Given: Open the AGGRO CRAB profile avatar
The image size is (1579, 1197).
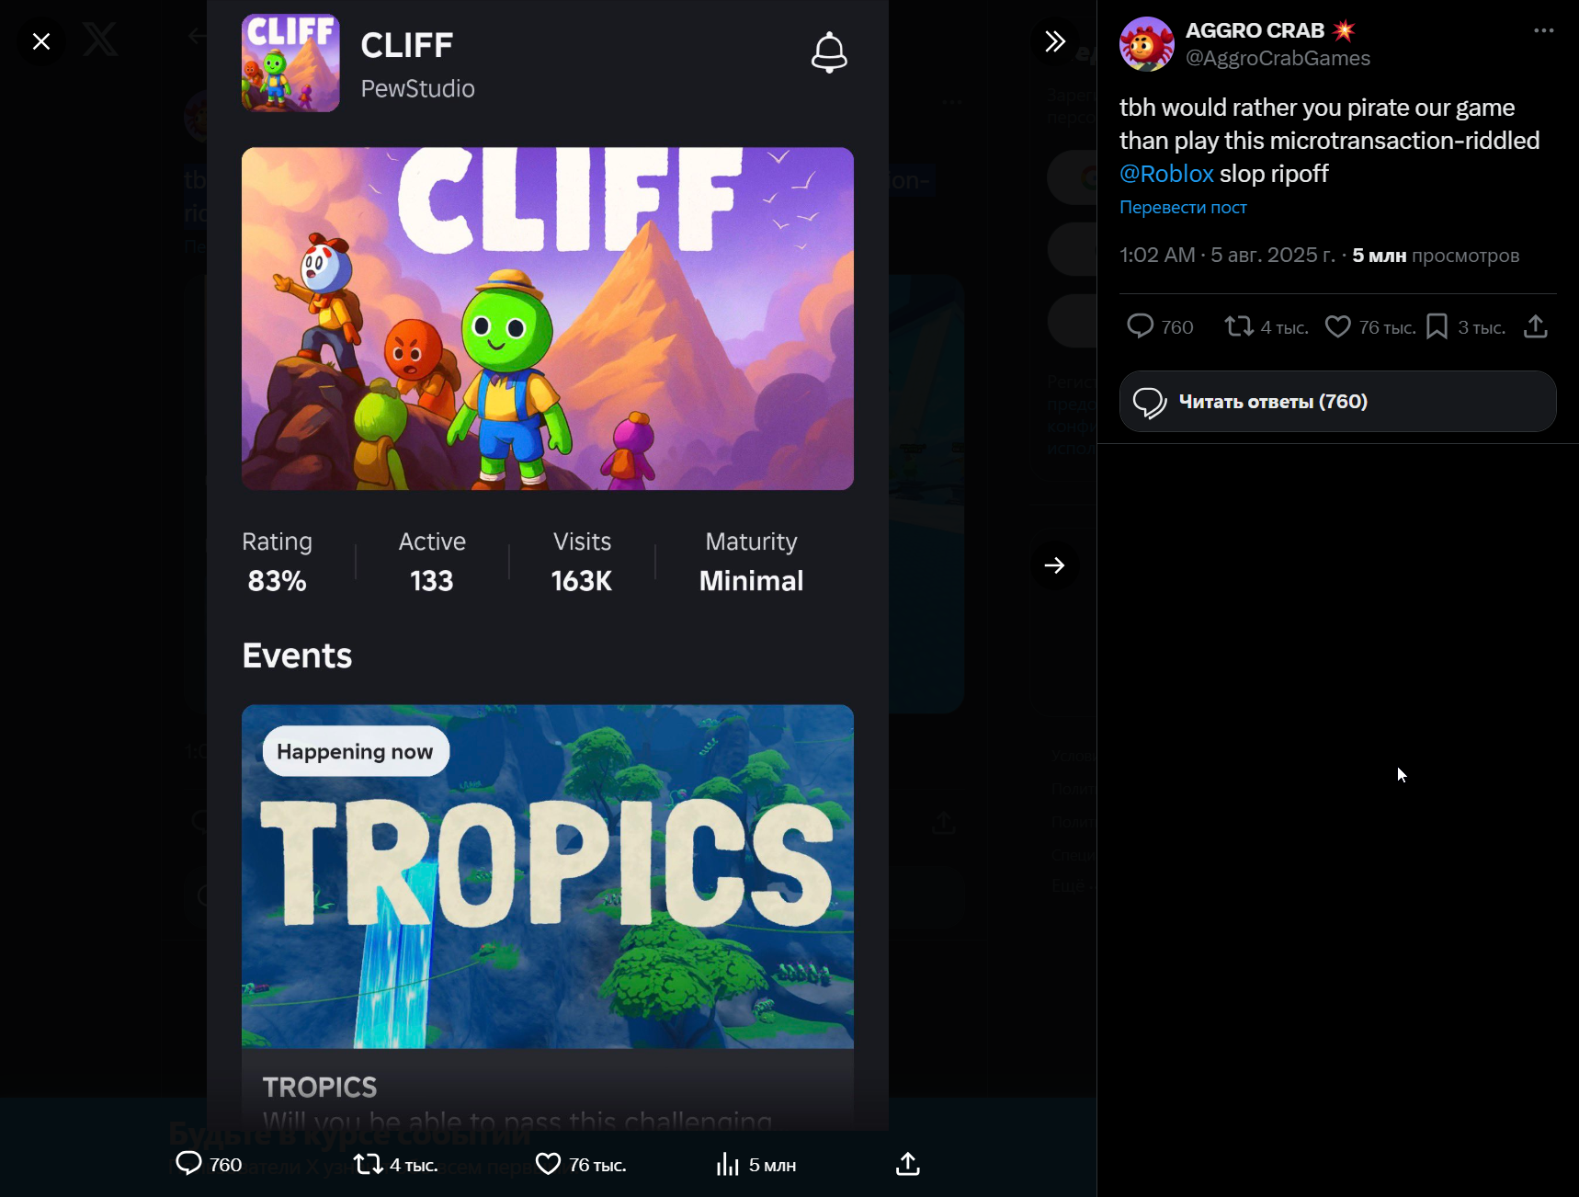Looking at the screenshot, I should 1147,44.
